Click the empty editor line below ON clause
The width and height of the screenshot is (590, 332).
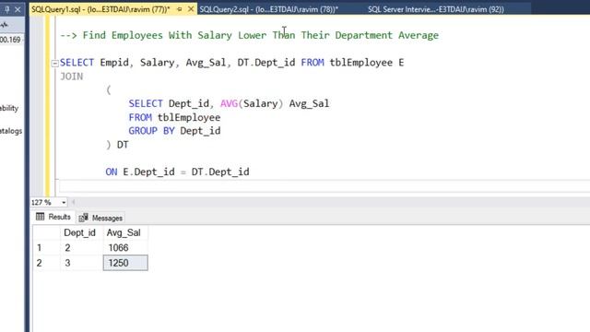[324, 186]
